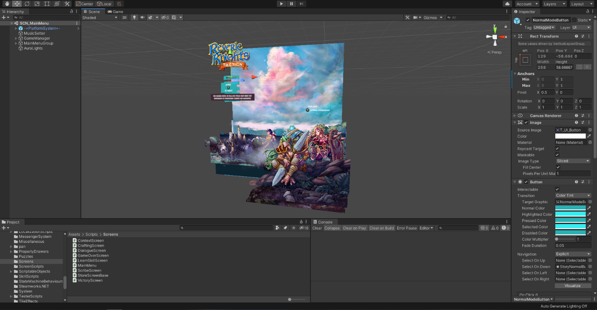
Task: Select the Transform (move, rotate, scale) tool
Action: [x=57, y=4]
